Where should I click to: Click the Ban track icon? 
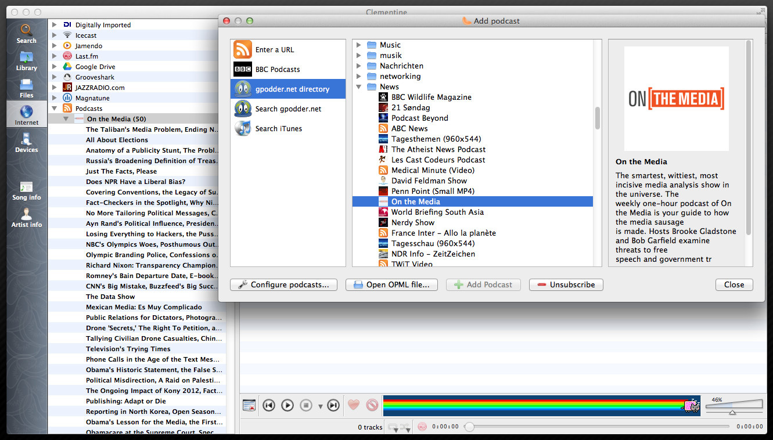[x=372, y=405]
